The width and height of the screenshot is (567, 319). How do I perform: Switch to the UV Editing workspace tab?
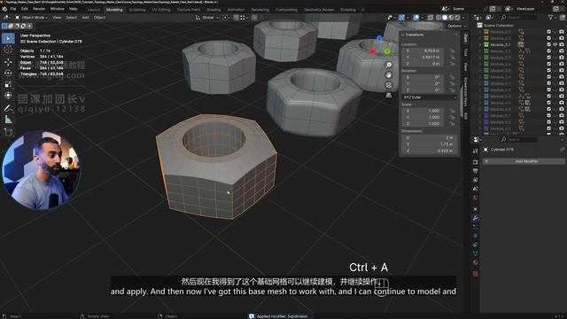tap(161, 10)
